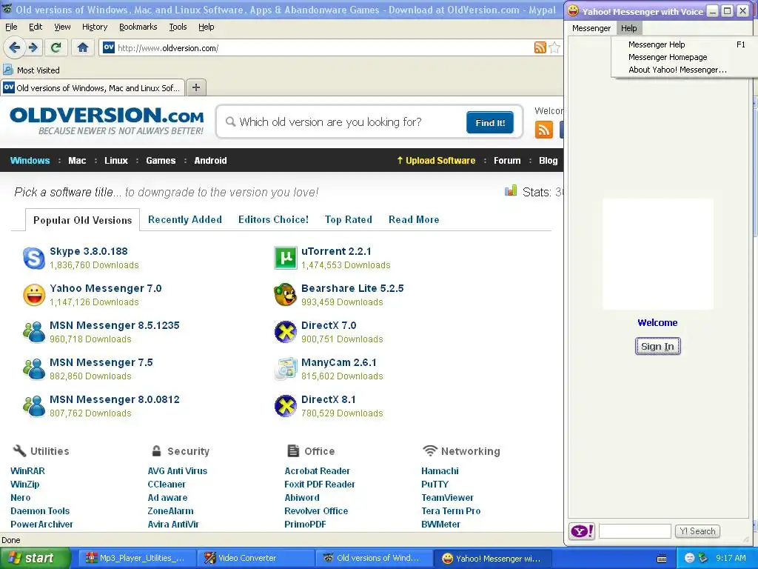Click the Upload Software link

click(x=436, y=160)
